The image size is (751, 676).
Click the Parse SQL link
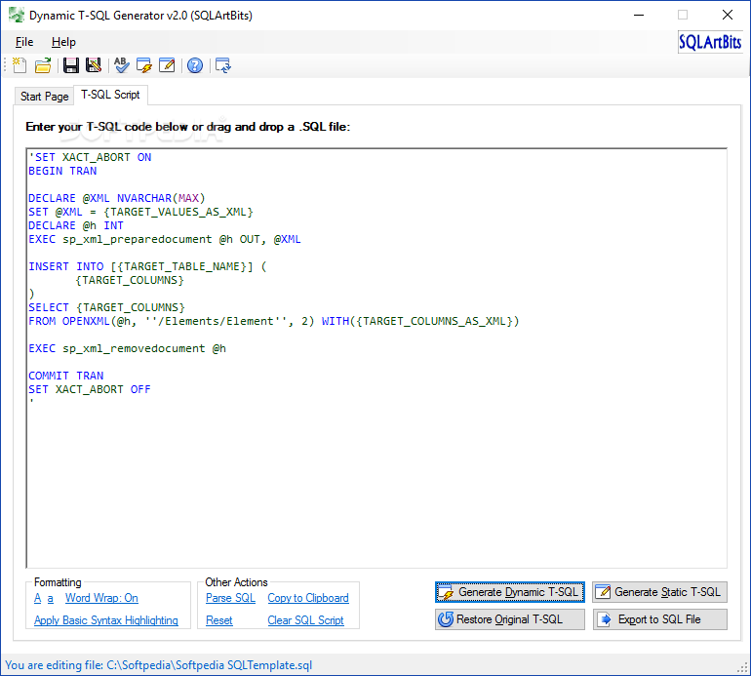[x=230, y=598]
